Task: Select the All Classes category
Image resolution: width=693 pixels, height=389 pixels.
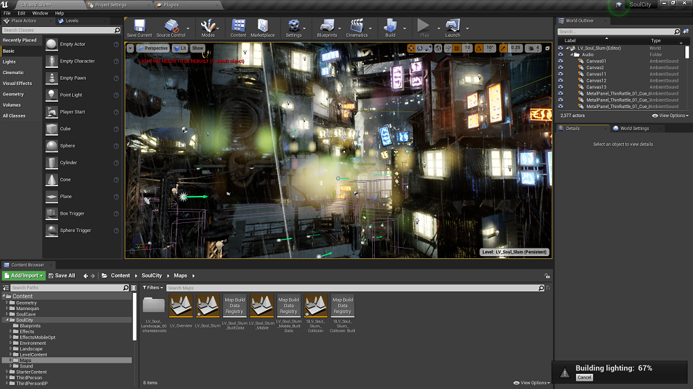Action: (x=14, y=116)
